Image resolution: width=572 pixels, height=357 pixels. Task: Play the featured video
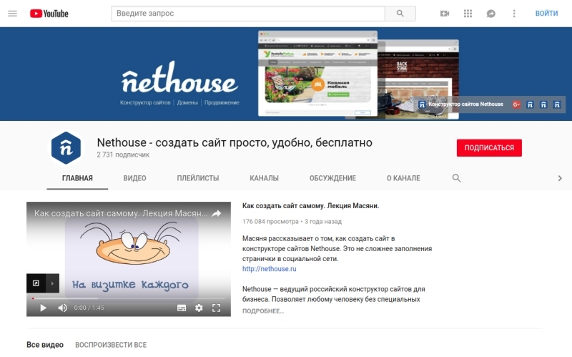point(43,308)
